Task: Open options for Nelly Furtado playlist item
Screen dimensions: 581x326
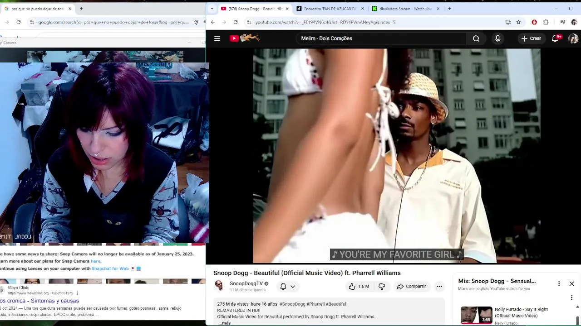Action: 571,297
